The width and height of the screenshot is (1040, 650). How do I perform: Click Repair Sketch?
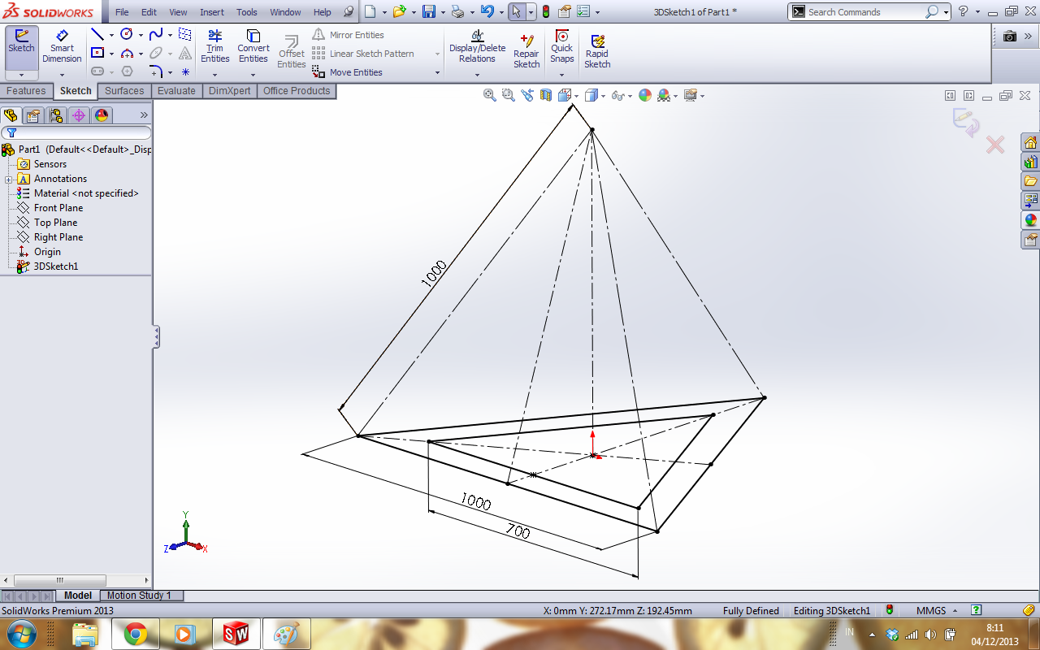(x=526, y=50)
